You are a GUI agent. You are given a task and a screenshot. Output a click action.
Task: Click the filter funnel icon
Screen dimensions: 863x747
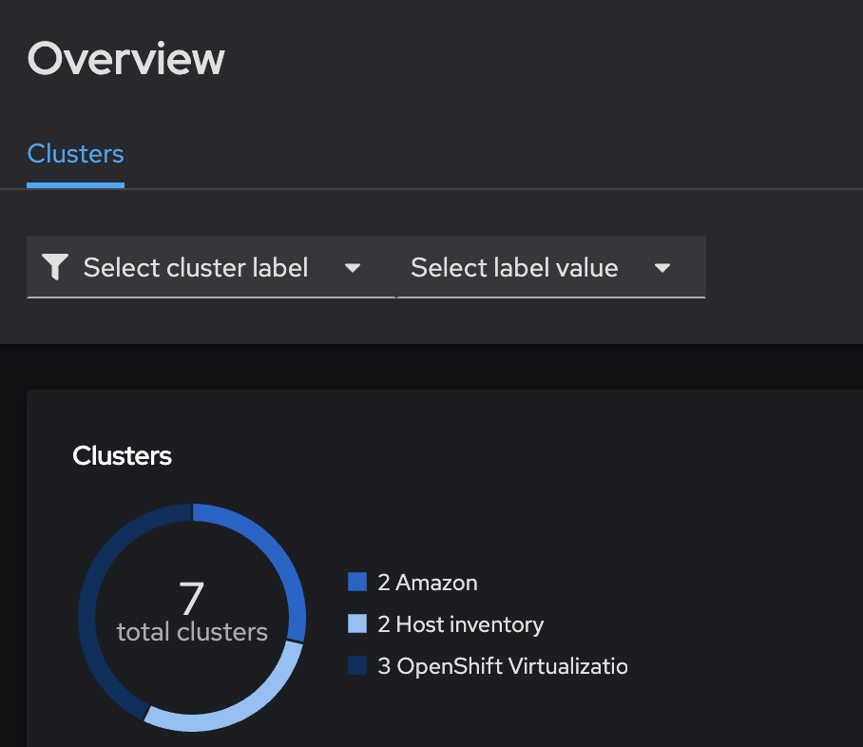pos(56,268)
